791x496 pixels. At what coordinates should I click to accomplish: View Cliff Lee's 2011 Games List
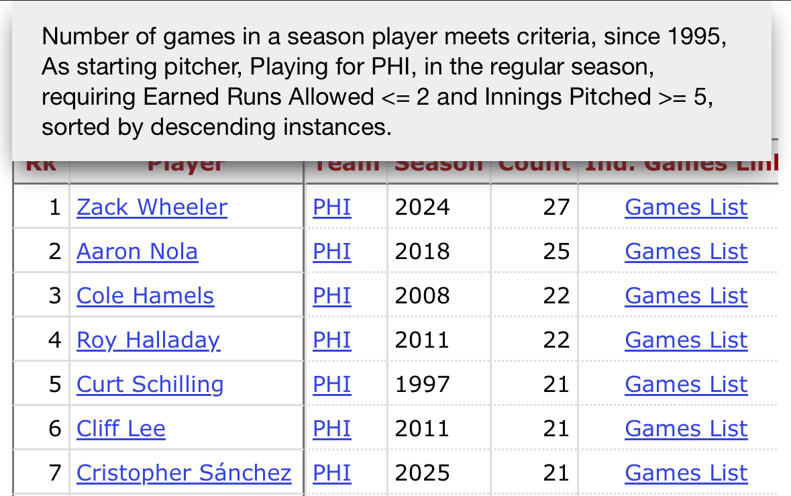coord(686,429)
